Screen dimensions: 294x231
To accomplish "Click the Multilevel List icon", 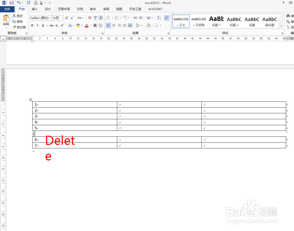I will tap(125, 18).
